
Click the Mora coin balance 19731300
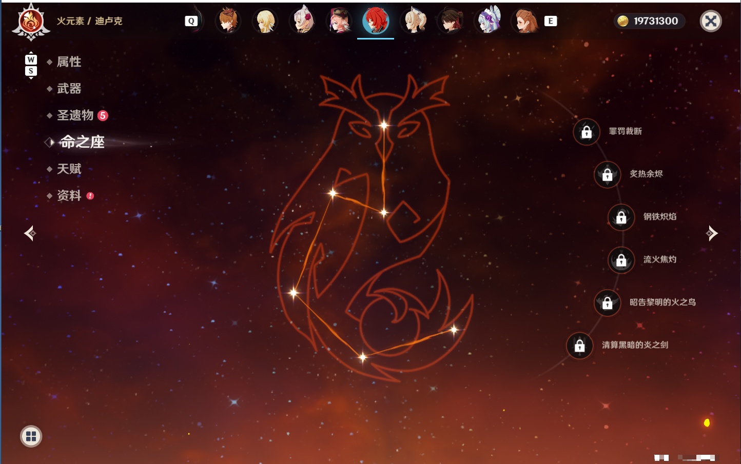click(649, 21)
